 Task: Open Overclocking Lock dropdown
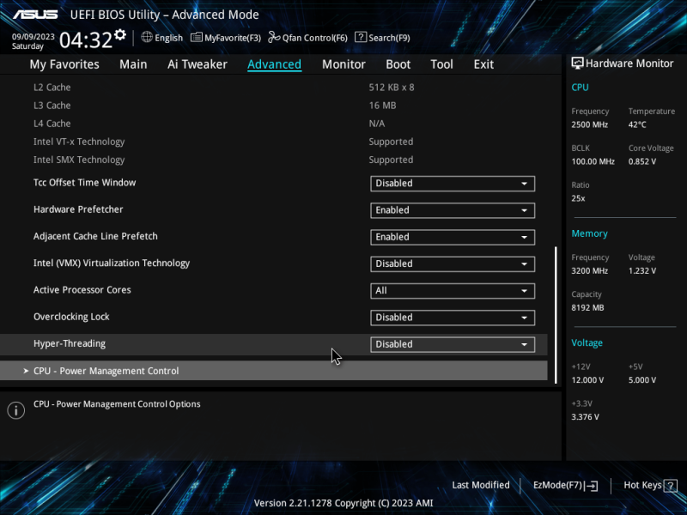point(453,318)
